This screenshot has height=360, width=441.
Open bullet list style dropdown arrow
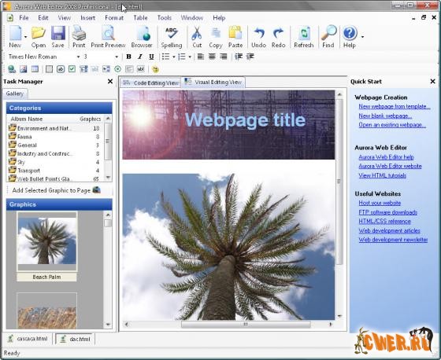point(174,57)
